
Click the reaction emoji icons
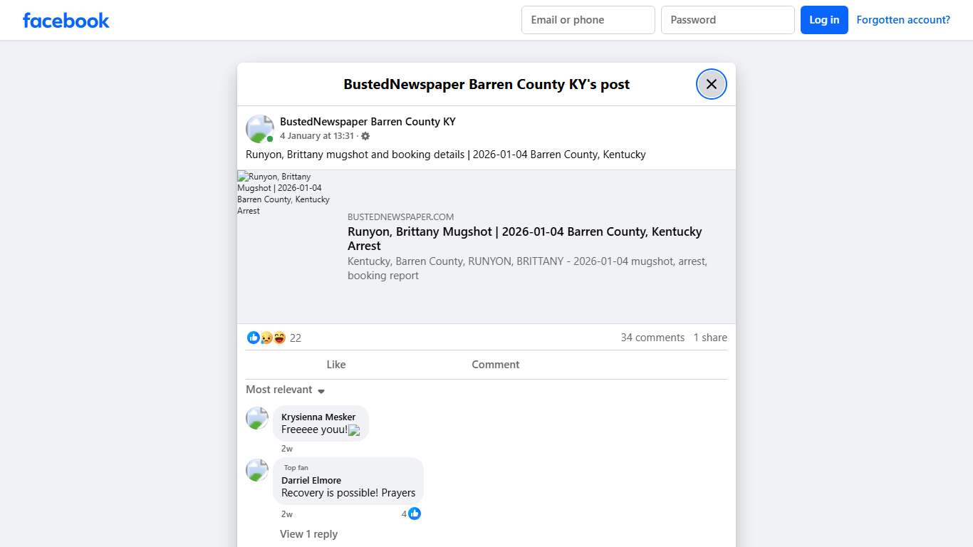(x=266, y=338)
